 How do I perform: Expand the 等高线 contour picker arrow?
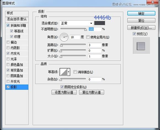[69, 72]
